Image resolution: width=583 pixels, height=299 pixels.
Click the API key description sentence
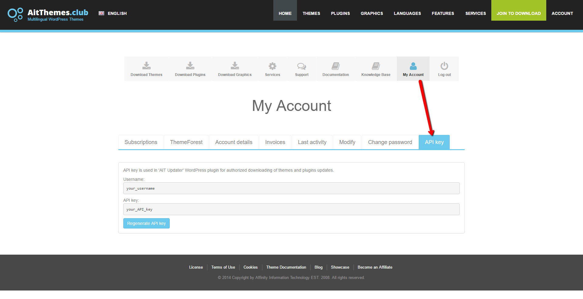[x=228, y=170]
